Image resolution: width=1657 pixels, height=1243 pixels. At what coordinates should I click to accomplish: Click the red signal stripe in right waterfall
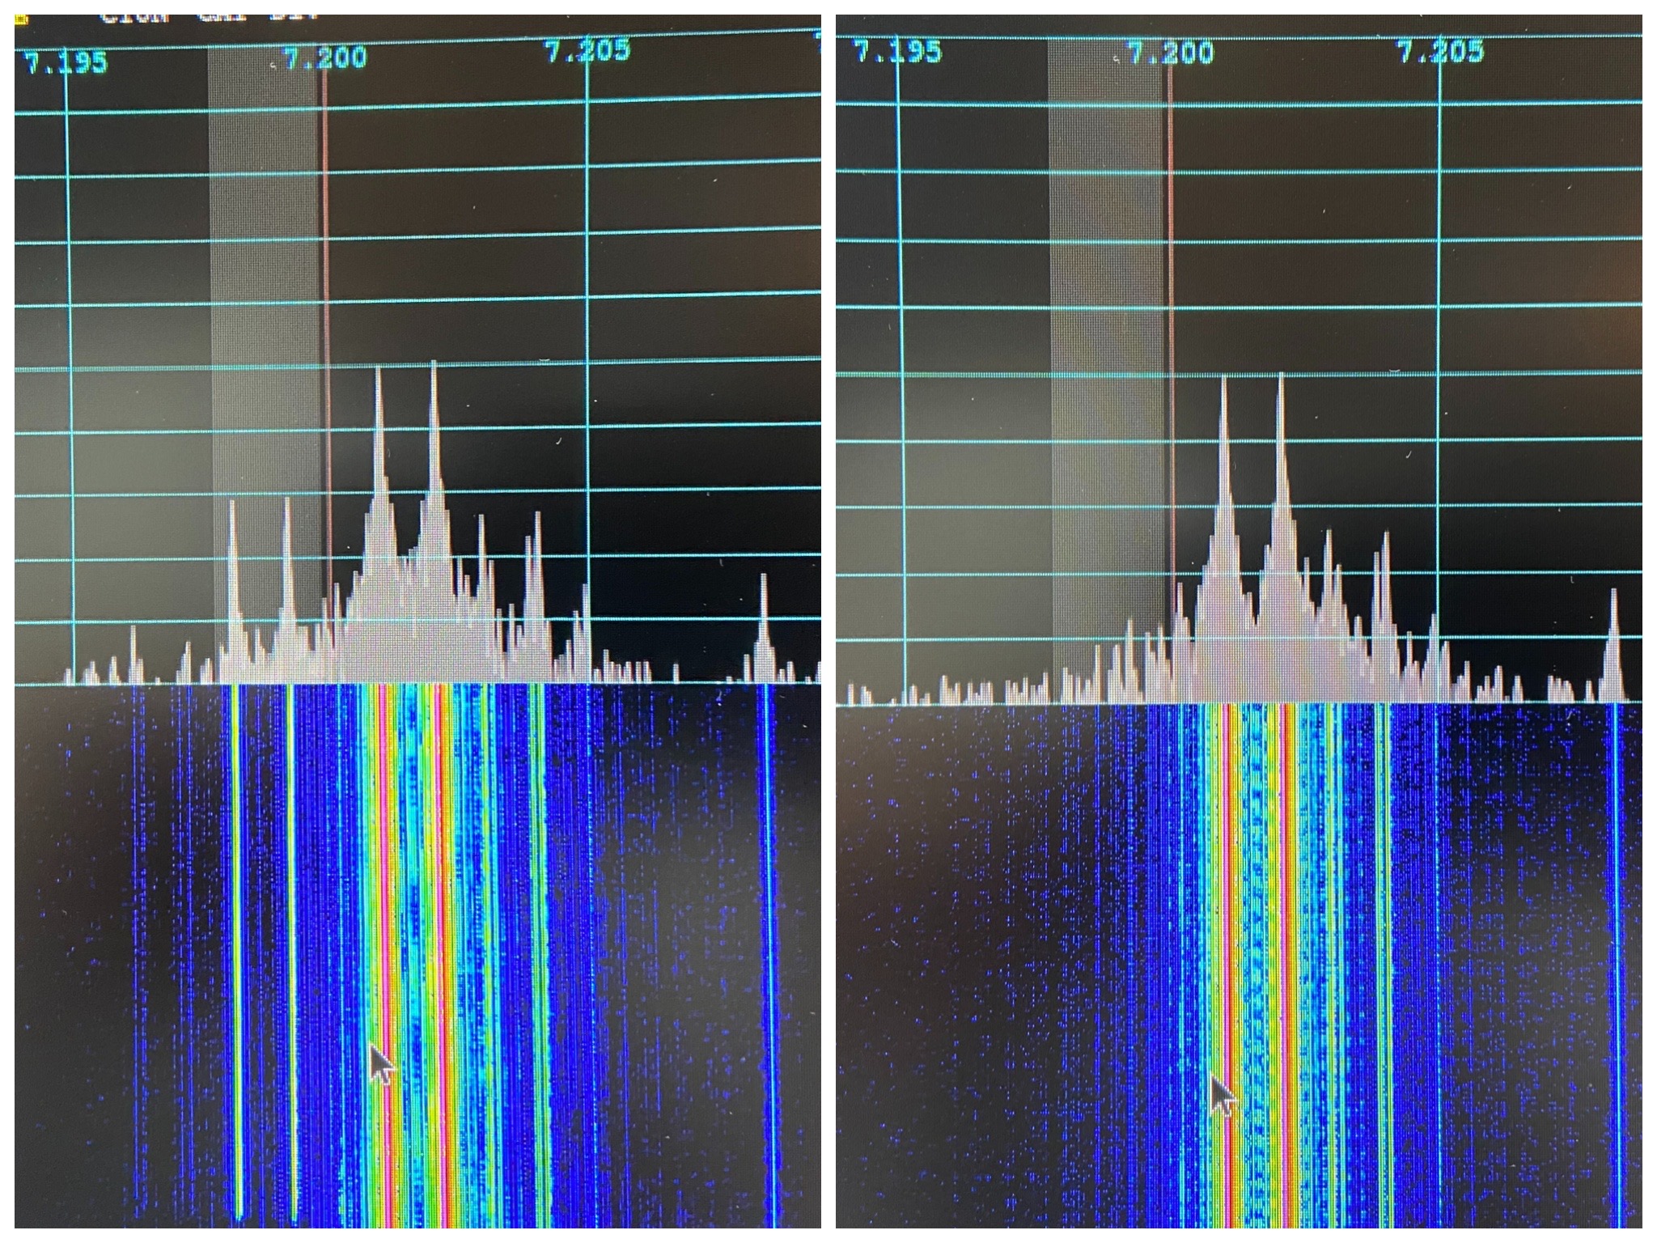click(x=1229, y=890)
